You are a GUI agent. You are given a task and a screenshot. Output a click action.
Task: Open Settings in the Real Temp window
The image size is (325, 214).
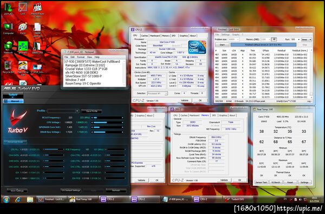pos(304,182)
